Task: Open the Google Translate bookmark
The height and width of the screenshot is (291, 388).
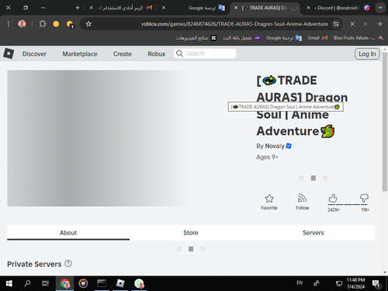Action: coord(284,38)
